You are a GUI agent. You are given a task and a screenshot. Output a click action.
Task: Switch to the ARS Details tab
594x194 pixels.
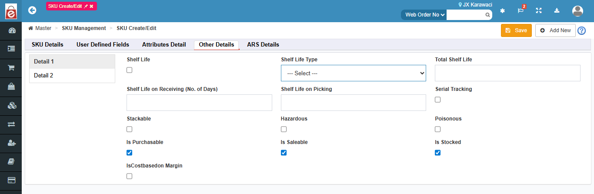tap(263, 44)
